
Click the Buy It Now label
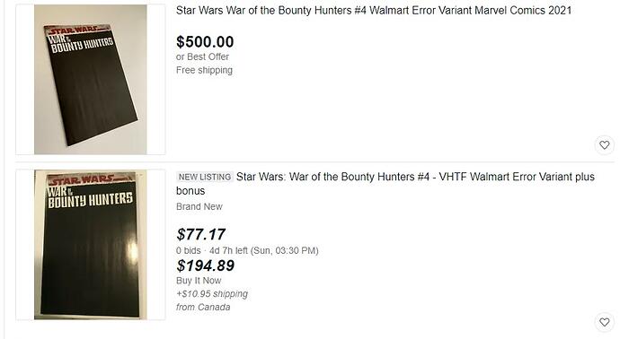click(199, 281)
